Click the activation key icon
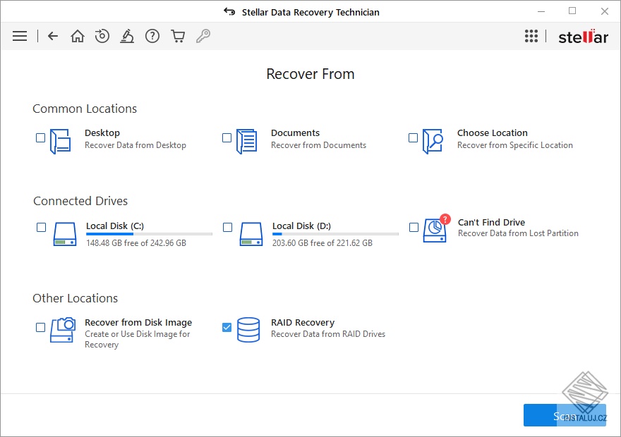 click(x=203, y=36)
